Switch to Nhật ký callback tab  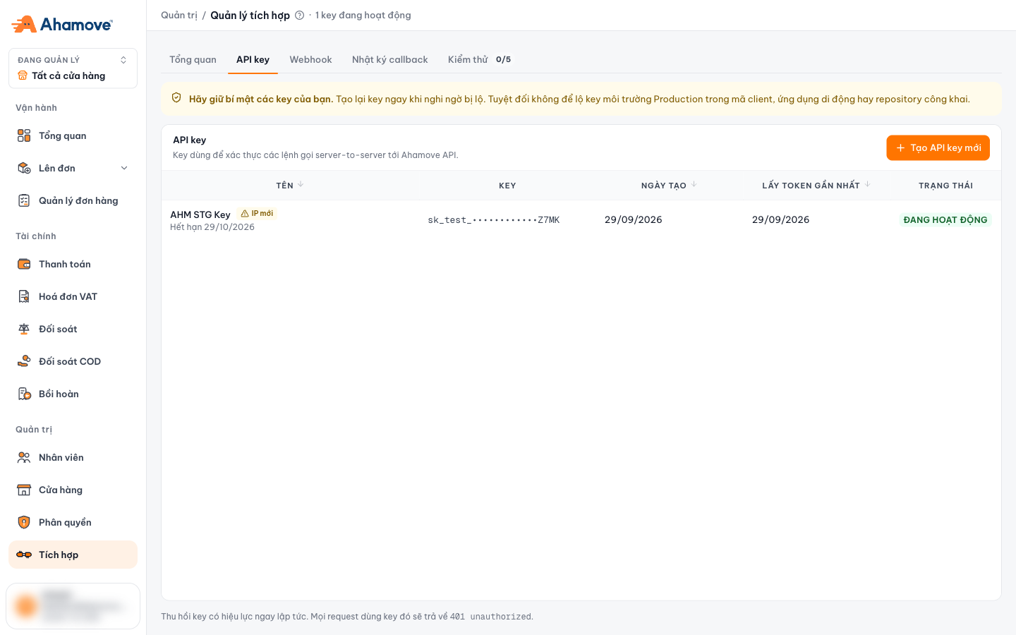point(390,59)
